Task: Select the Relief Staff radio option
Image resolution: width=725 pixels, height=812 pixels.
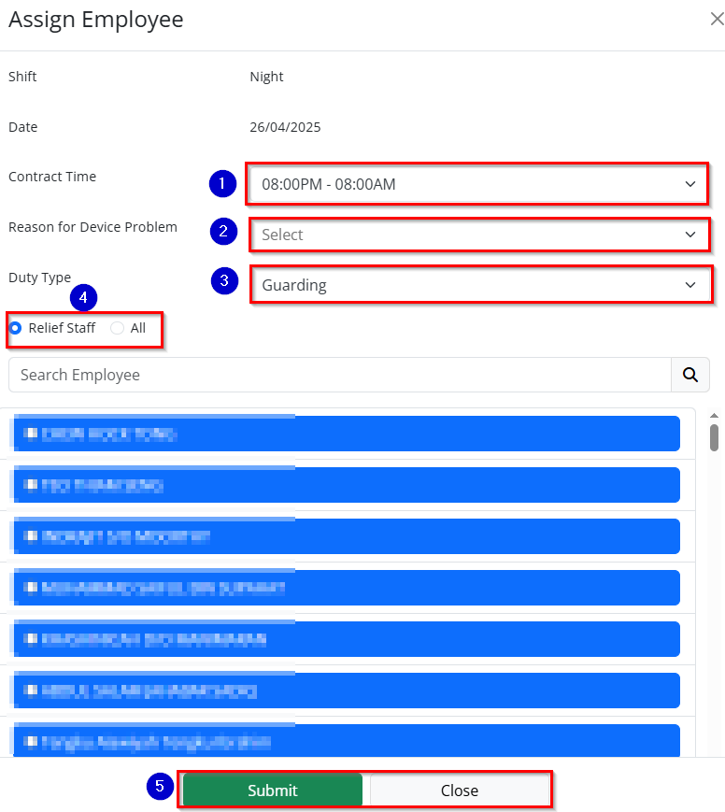Action: (15, 328)
